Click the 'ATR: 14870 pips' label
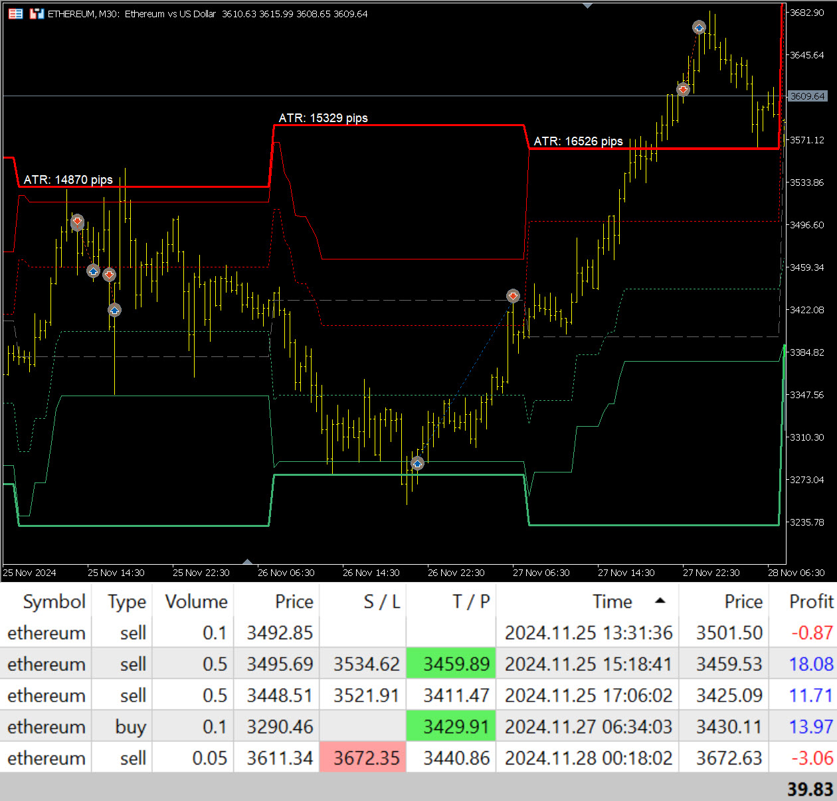This screenshot has height=801, width=837. 68,179
